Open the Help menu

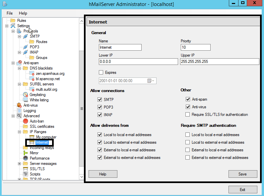click(x=23, y=13)
